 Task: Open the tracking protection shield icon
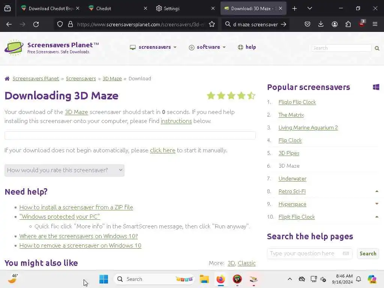[60, 24]
